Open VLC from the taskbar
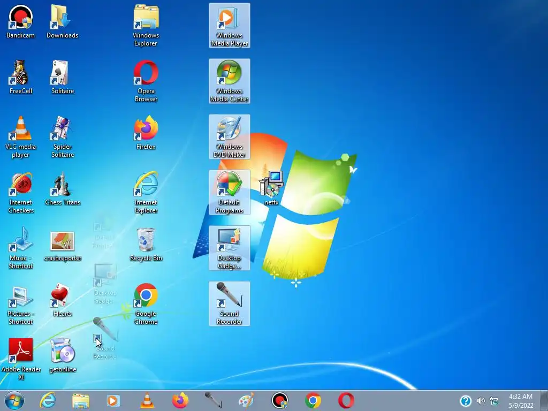The width and height of the screenshot is (548, 411). tap(147, 400)
